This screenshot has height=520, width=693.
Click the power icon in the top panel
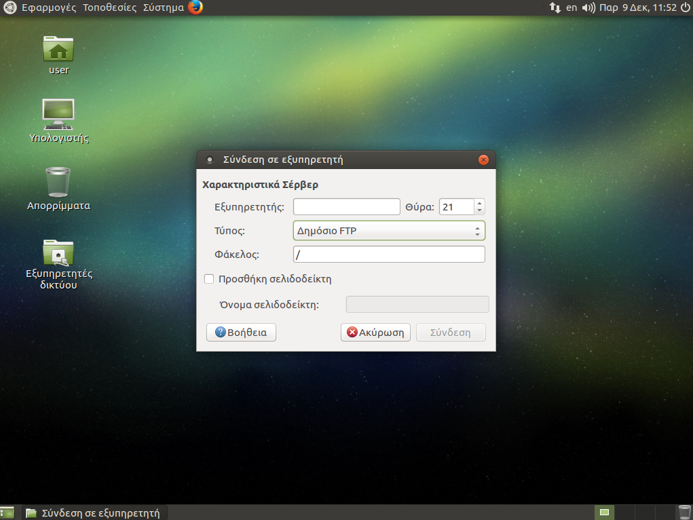coord(683,8)
